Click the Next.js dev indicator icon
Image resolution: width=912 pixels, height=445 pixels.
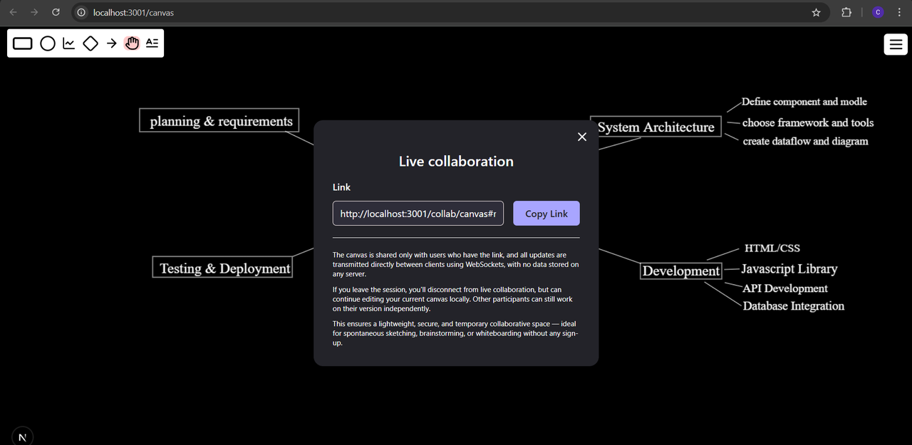click(x=22, y=437)
